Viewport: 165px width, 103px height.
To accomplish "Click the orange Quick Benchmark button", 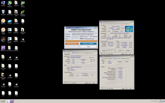I will point(72,44).
